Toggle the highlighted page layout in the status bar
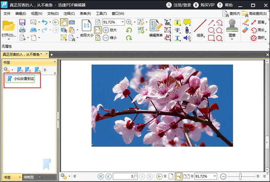Screen dimensions: 270x182 click(179, 176)
